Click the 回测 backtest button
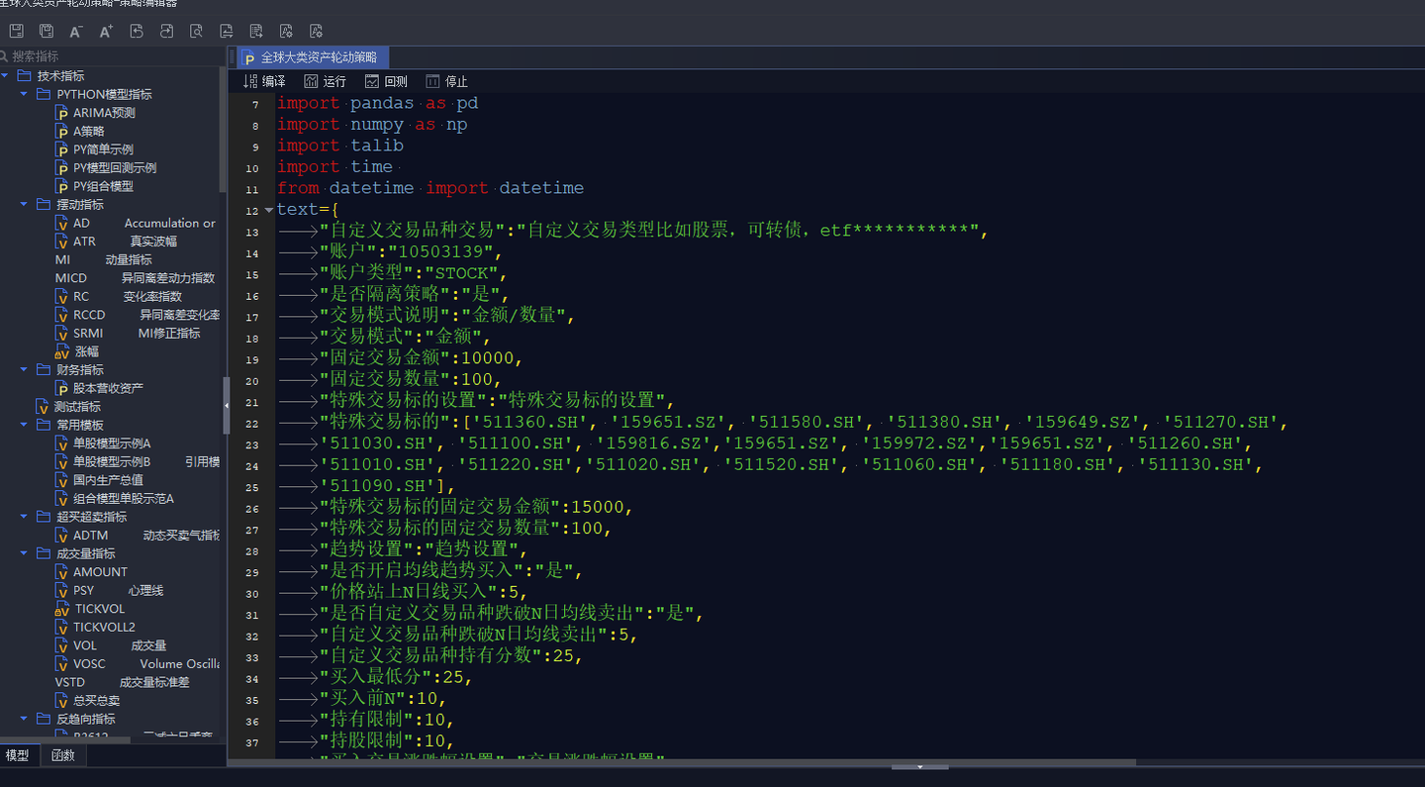Viewport: 1425px width, 787px height. 386,81
